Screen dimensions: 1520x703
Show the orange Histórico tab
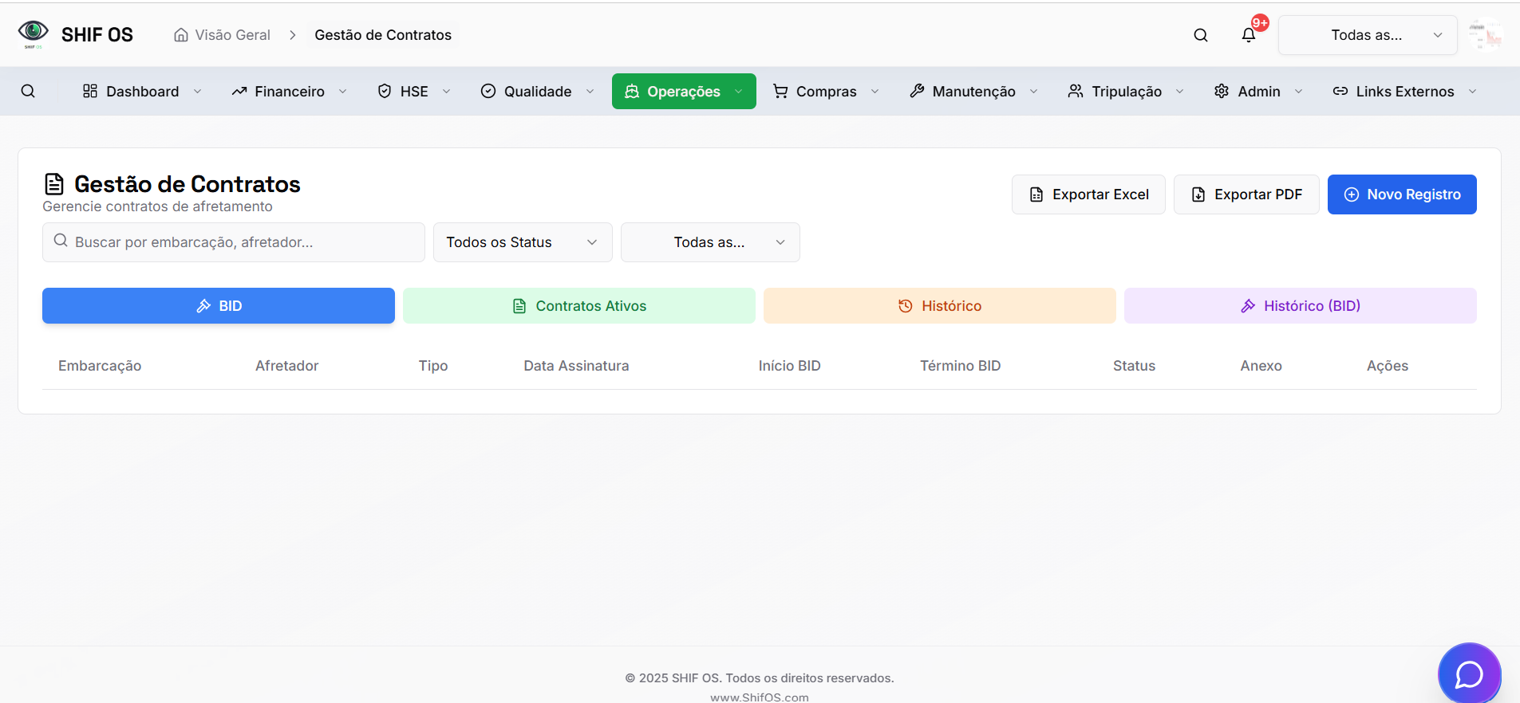pyautogui.click(x=939, y=306)
